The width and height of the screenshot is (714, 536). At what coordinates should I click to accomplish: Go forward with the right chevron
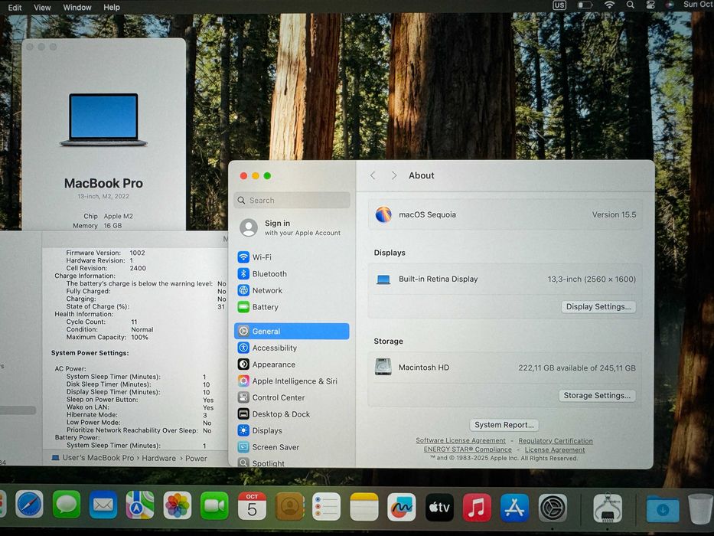point(394,175)
